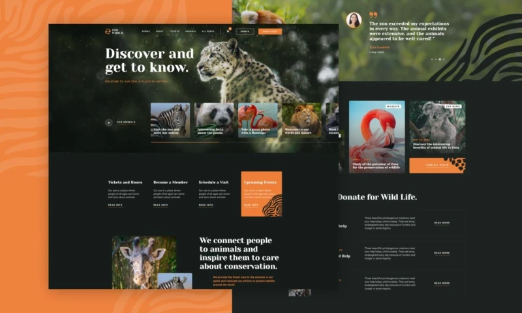Click Read Info under Schedule a Visit
Image resolution: width=522 pixels, height=313 pixels.
click(x=206, y=205)
